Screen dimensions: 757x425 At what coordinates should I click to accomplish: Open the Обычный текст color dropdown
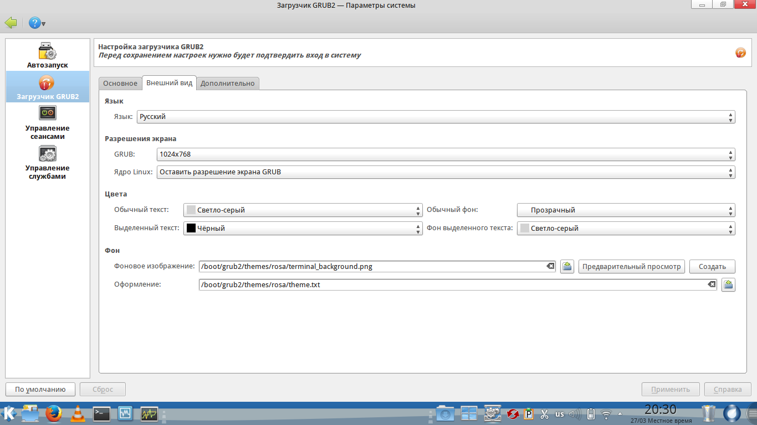tap(303, 210)
